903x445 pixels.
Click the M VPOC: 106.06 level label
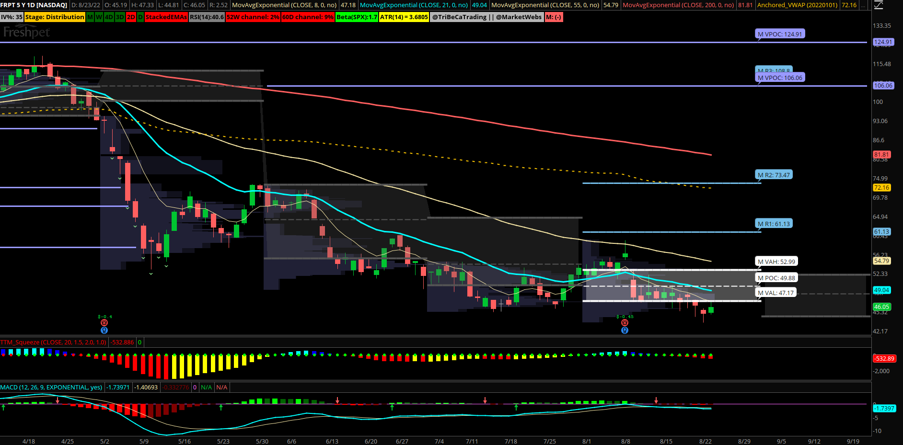pos(780,78)
